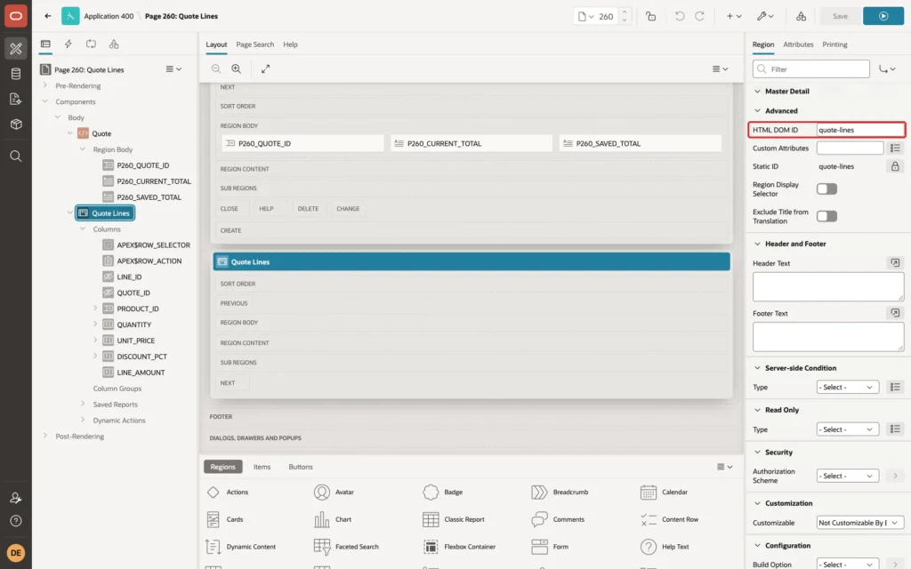Open the page selector dropdown
Viewport: 911px width, 569px height.
pyautogui.click(x=585, y=16)
